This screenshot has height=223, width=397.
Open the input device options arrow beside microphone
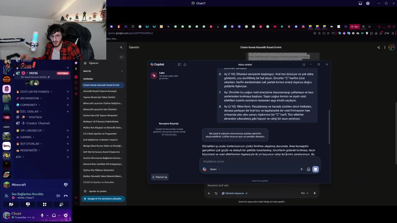click(x=47, y=215)
